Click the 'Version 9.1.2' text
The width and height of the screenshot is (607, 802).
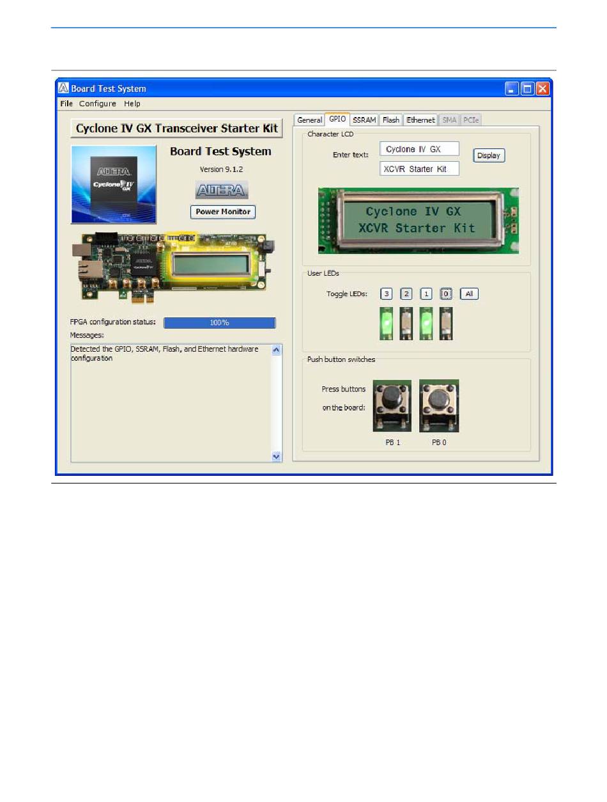click(221, 169)
